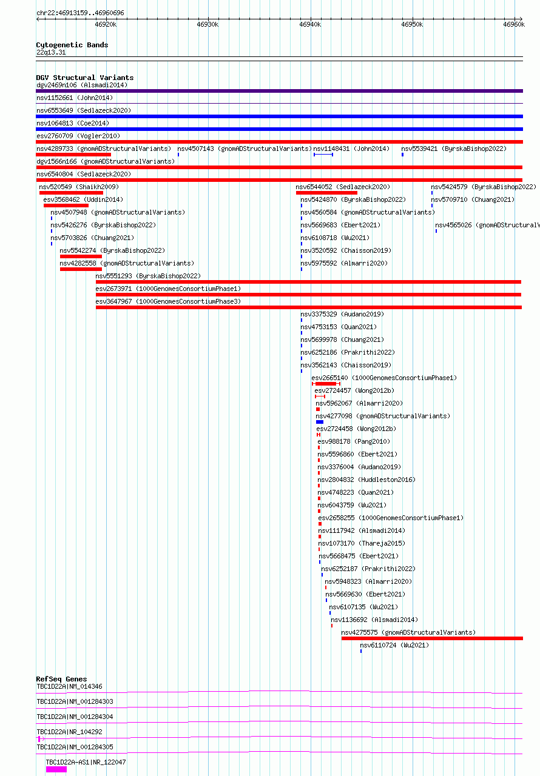Select the nsv6544052 (Sedlazeck2020) red bar
The height and width of the screenshot is (776, 540).
327,193
